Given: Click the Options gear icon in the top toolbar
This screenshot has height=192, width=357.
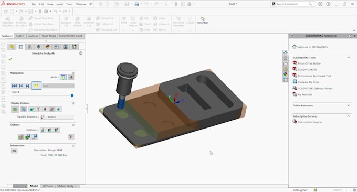Looking at the screenshot, I should pyautogui.click(x=190, y=4).
